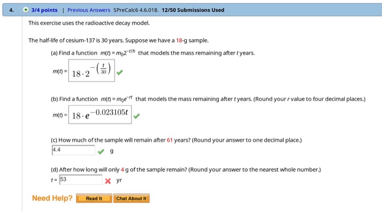Click the Chat About It button

(132, 198)
